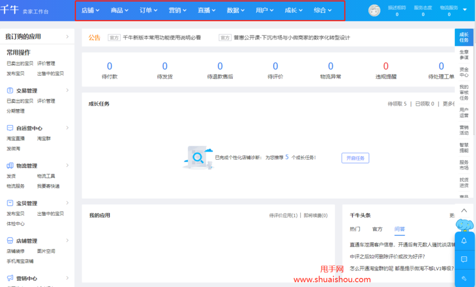Expand the 交易管理 chevron arrow
Image resolution: width=476 pixels, height=287 pixels.
point(67,90)
